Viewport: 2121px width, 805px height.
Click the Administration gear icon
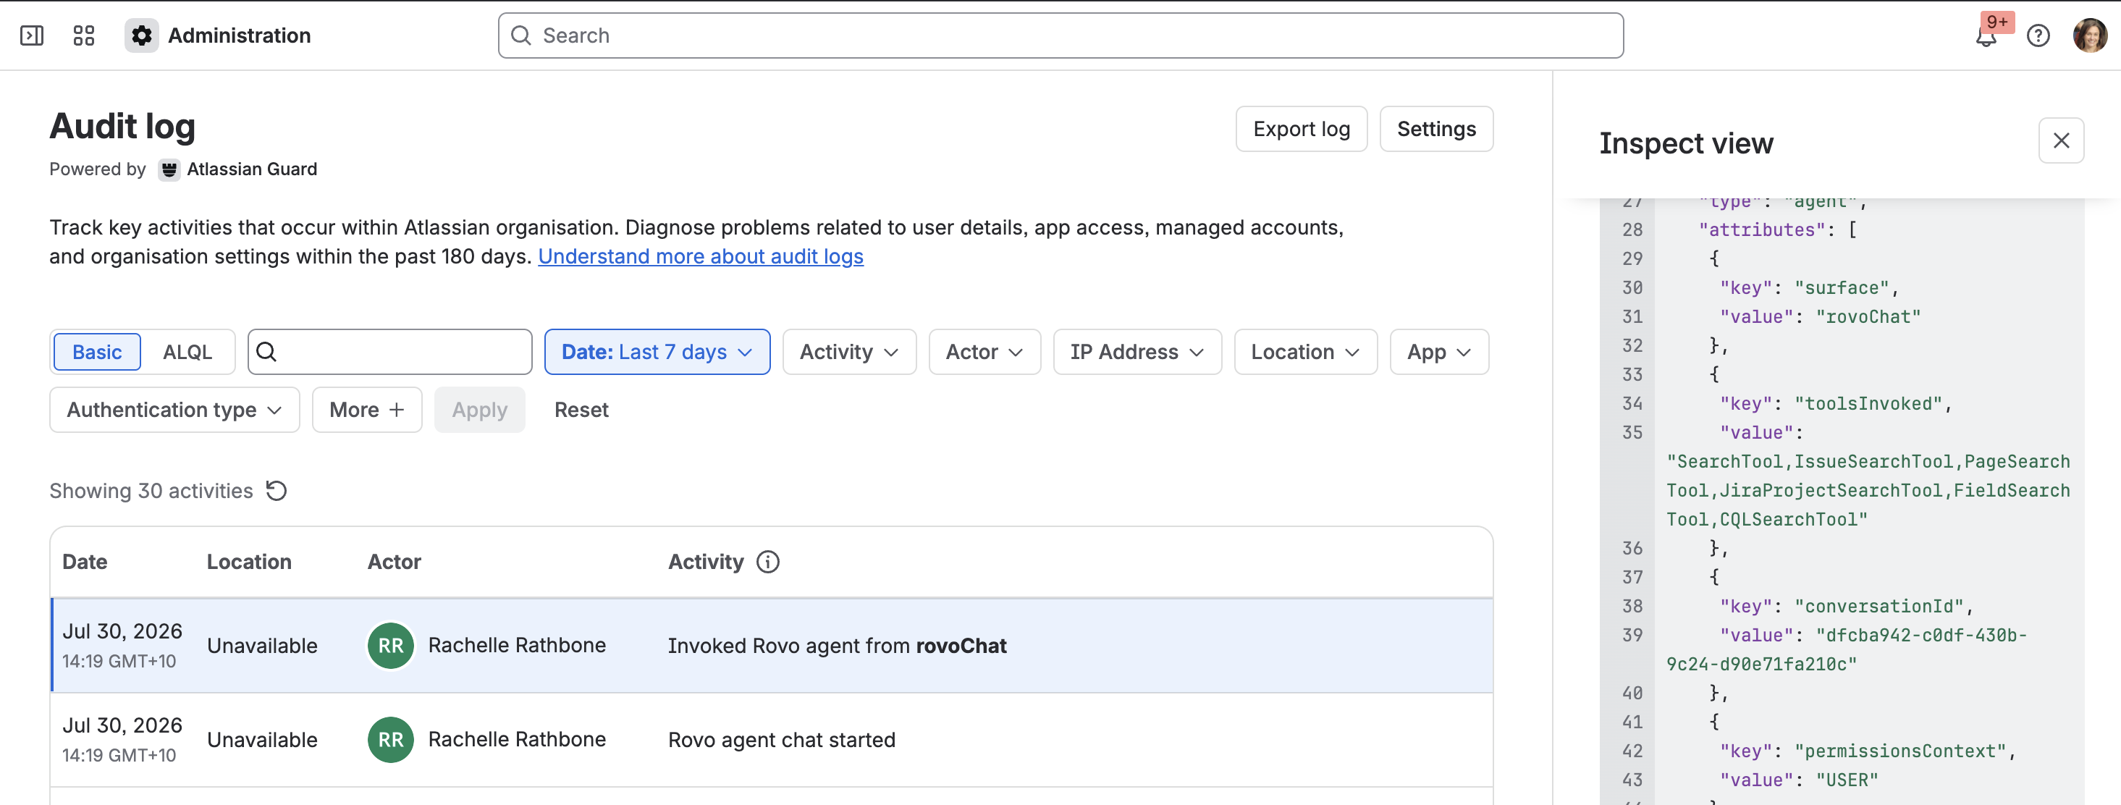142,35
